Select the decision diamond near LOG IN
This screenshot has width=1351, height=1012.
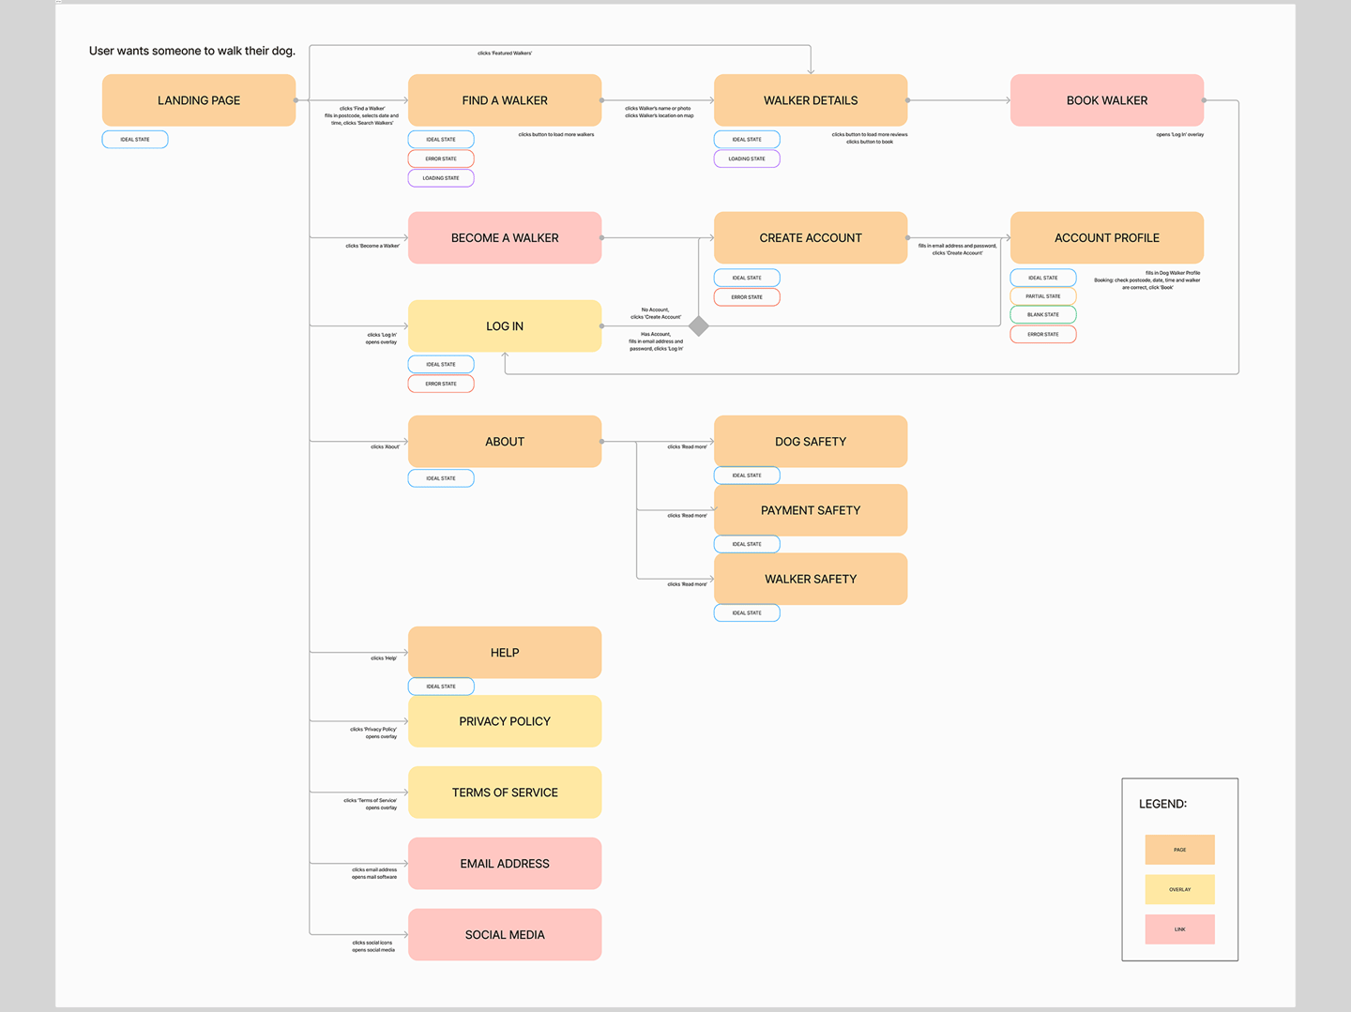point(698,326)
